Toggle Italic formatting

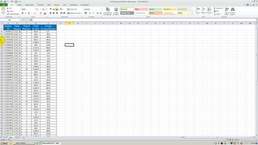25,13
